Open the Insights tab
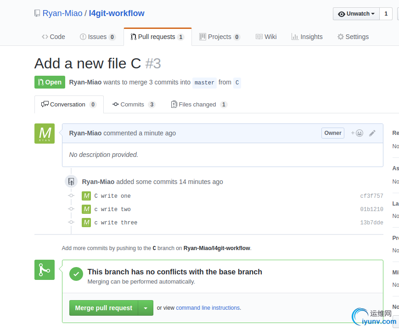 point(307,37)
